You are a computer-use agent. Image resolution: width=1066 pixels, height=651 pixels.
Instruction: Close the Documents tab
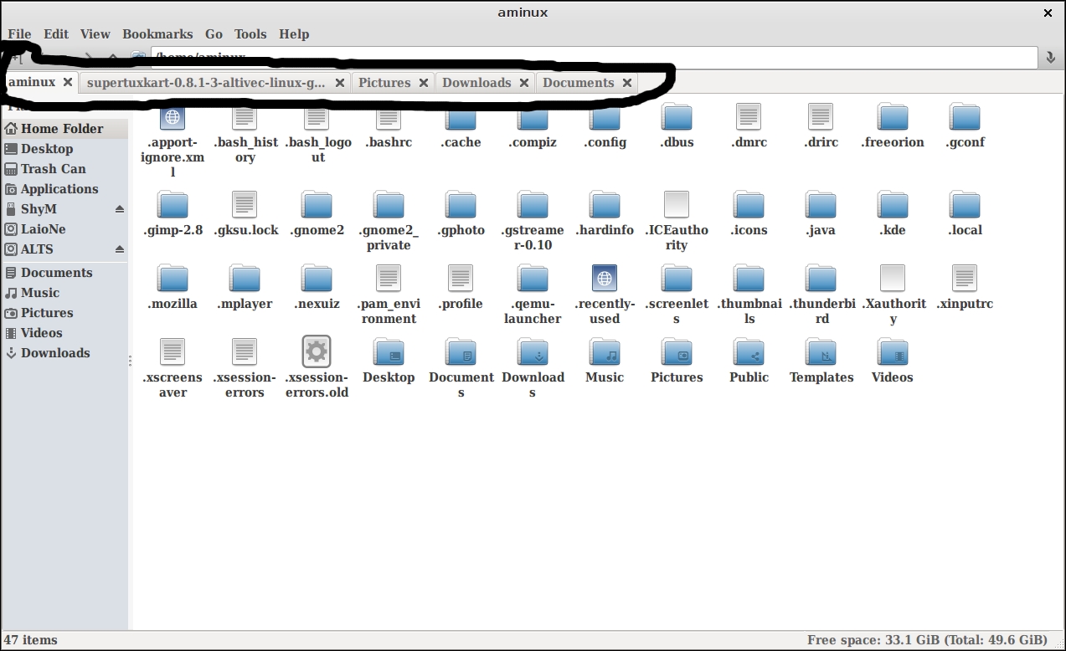pyautogui.click(x=626, y=83)
